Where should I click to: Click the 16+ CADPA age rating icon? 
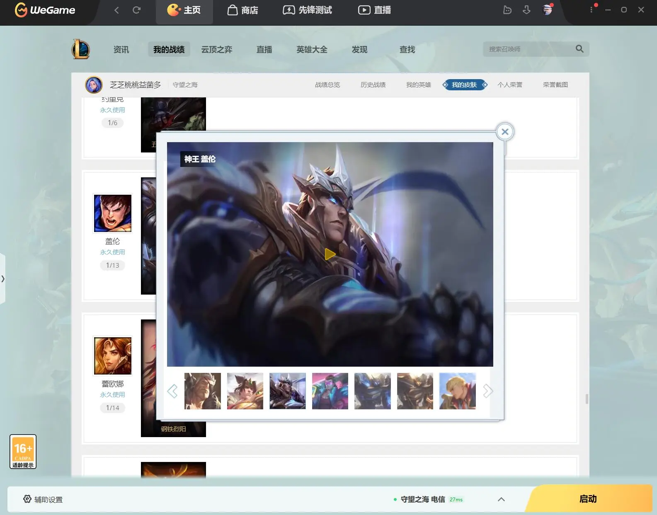click(23, 452)
